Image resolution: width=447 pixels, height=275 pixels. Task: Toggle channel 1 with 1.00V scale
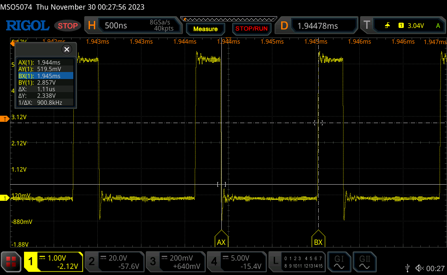(x=53, y=261)
